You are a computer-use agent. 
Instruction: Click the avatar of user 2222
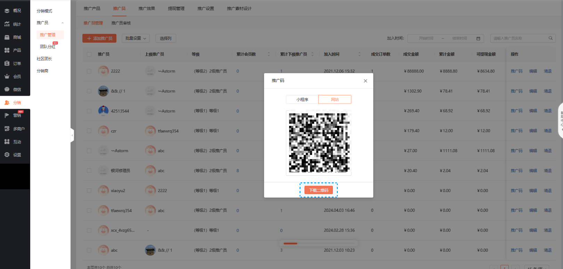click(103, 71)
